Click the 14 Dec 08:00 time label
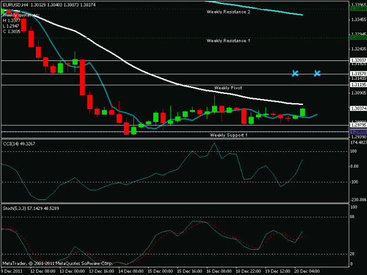Screen dimensions: 367x275 click(x=131, y=271)
